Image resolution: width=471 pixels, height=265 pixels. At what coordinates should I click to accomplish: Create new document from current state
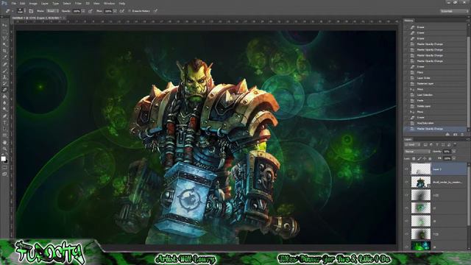(x=447, y=134)
